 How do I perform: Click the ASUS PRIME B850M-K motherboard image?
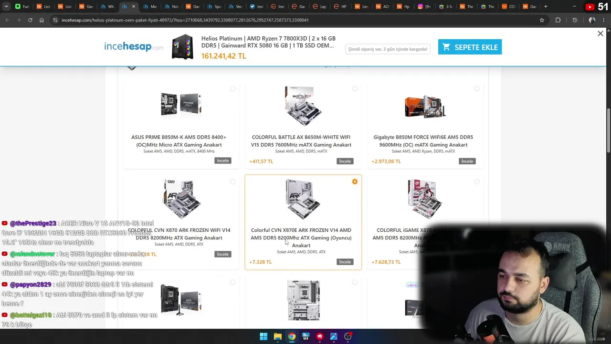(181, 104)
